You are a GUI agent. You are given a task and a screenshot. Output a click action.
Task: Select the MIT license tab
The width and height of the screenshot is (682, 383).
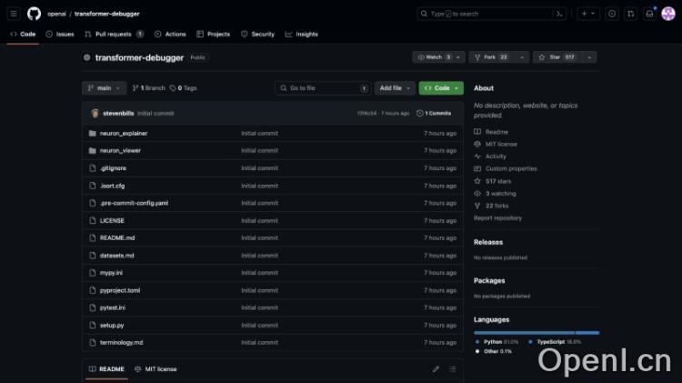tap(155, 369)
